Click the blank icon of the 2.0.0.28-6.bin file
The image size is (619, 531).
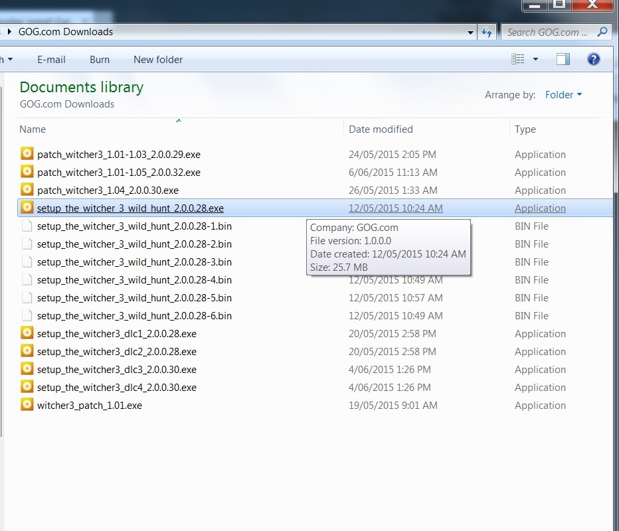coord(27,315)
